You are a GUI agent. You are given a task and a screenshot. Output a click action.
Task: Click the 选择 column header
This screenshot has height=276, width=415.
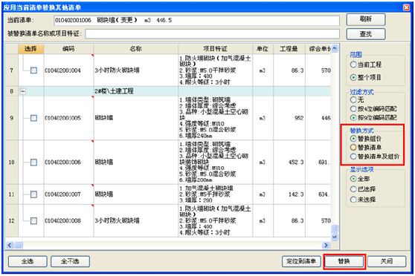(x=30, y=49)
